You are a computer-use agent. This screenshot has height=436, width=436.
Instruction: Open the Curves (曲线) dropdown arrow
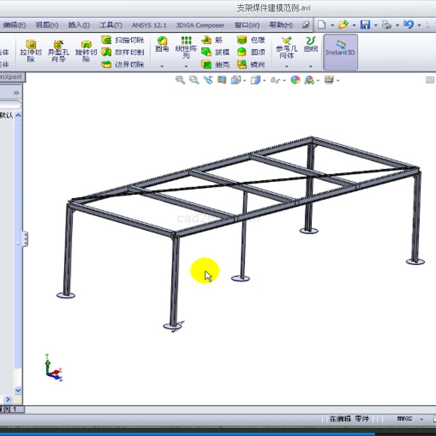pos(311,66)
